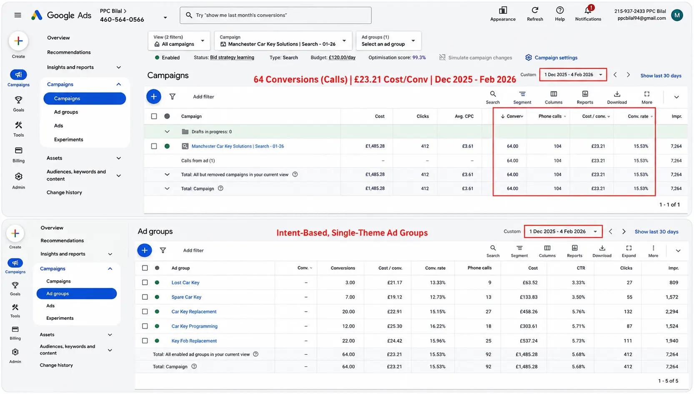Open Billing icon in the Campaigns view sidebar

click(x=18, y=151)
